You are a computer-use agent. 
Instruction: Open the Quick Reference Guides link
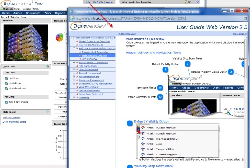coord(14,122)
